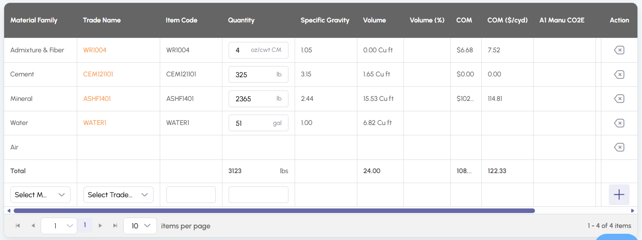642x240 pixels.
Task: Click horizontal scrollbar right arrow
Action: click(x=632, y=211)
